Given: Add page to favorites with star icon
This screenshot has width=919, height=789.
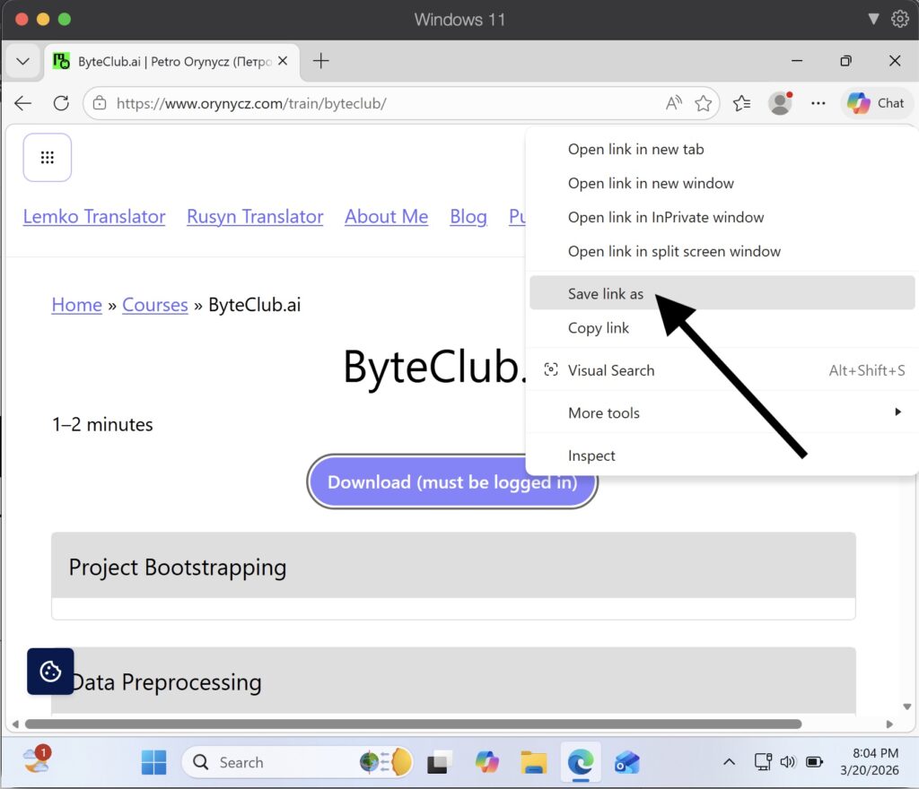Looking at the screenshot, I should (x=704, y=103).
